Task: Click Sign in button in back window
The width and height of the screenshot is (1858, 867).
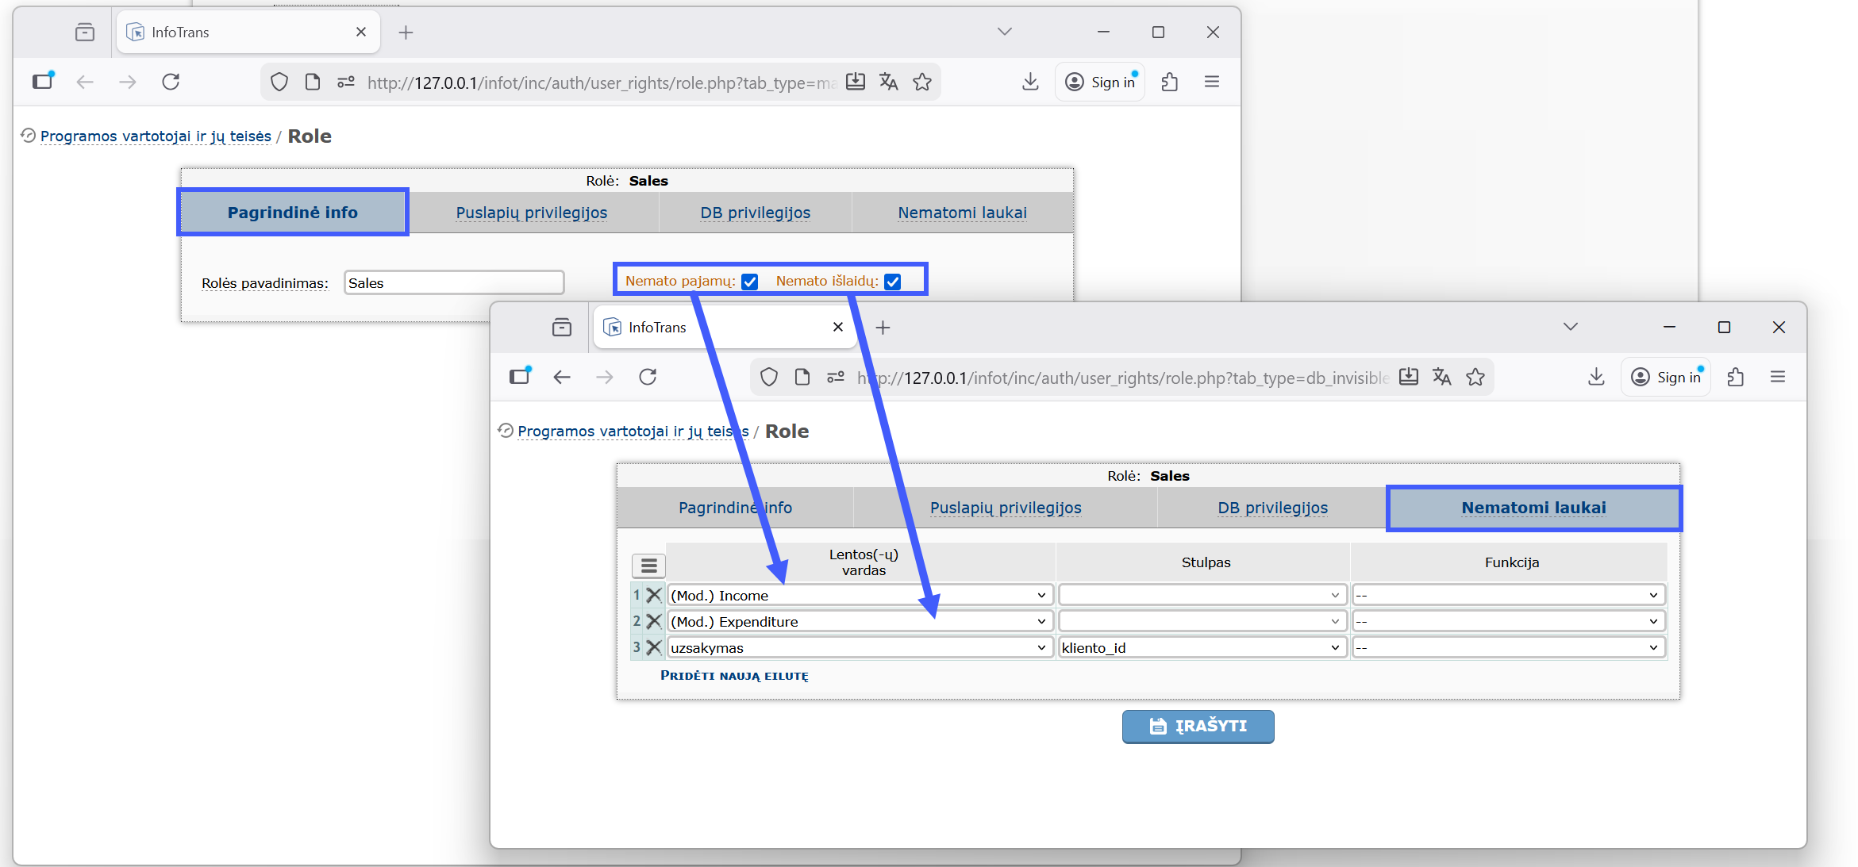Action: click(1100, 82)
